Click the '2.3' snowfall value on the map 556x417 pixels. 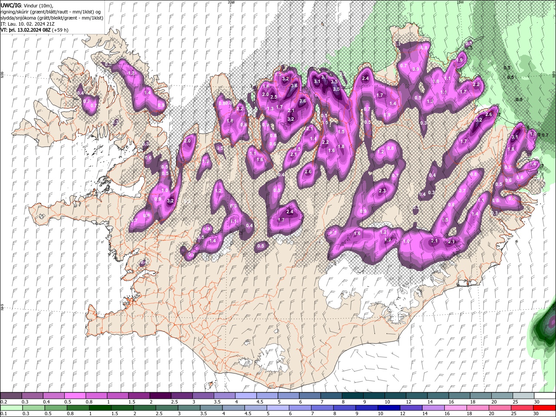coord(383,191)
